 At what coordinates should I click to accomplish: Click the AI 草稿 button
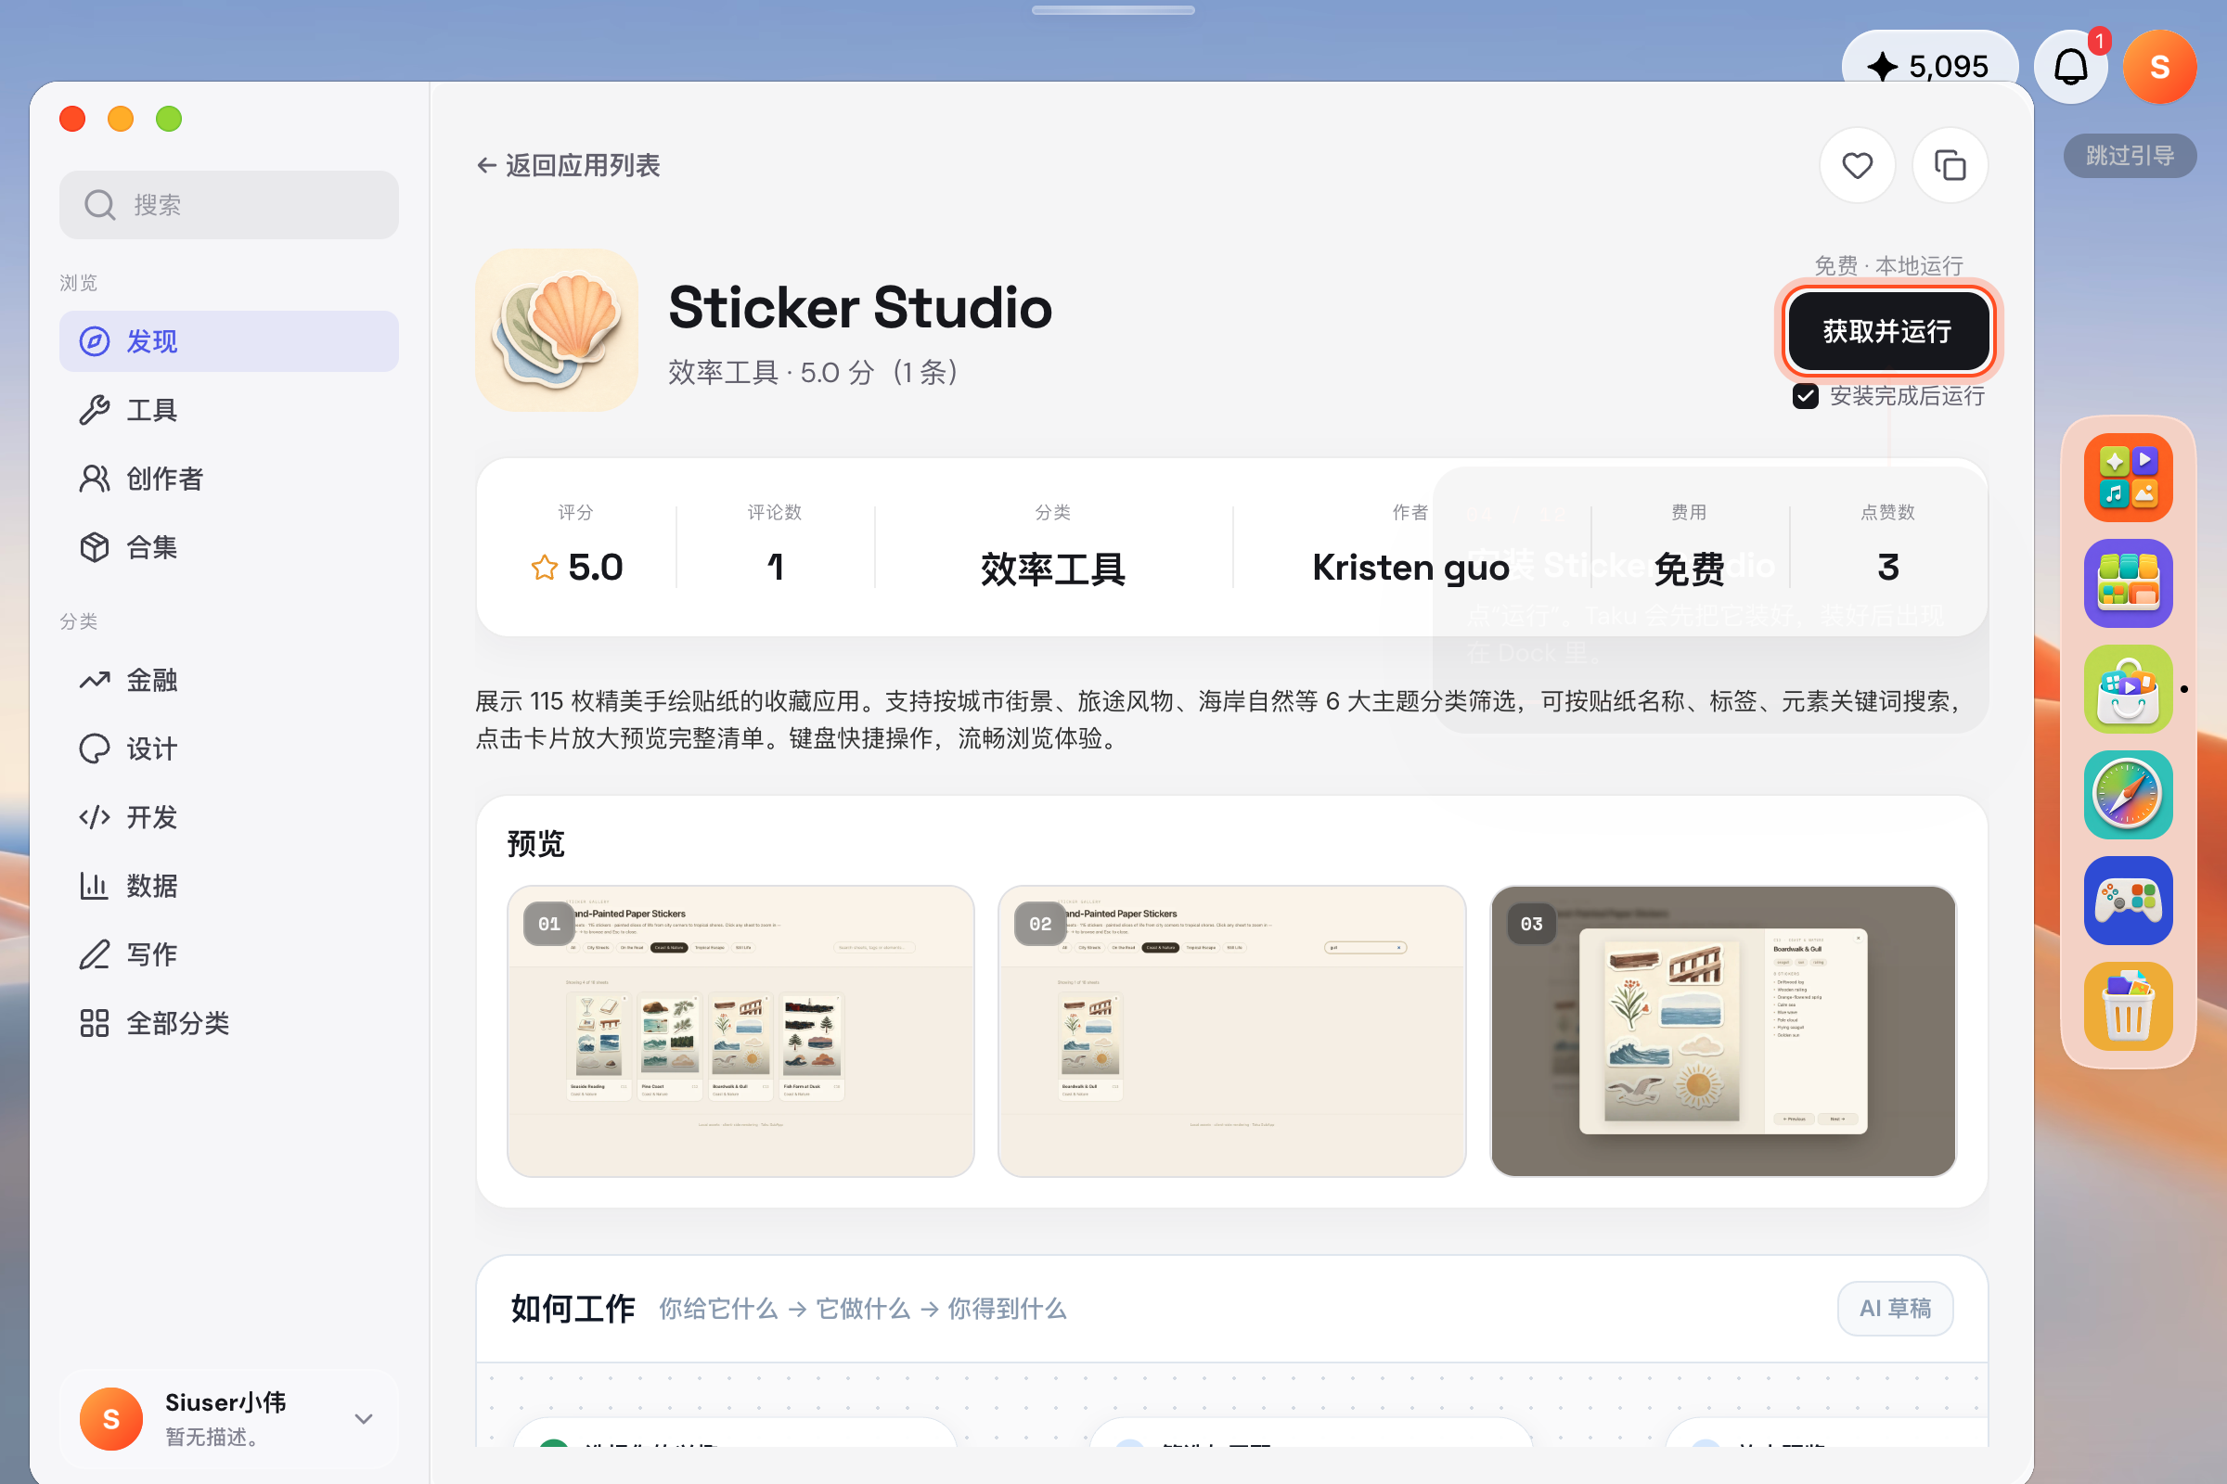[x=1895, y=1308]
